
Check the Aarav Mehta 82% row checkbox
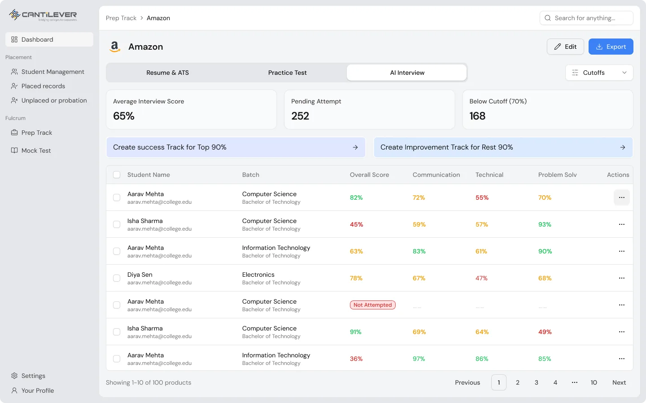[117, 197]
